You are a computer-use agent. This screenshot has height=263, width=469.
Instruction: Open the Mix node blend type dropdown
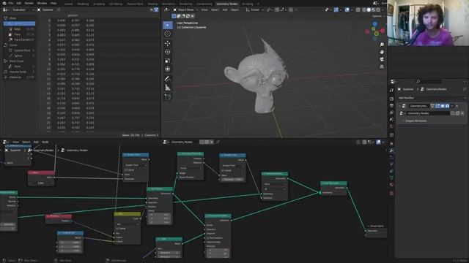click(x=127, y=224)
